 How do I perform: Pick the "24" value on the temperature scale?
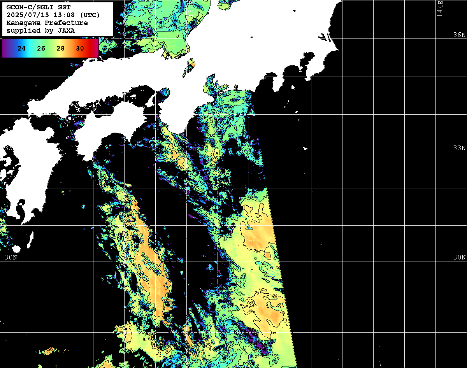point(22,49)
